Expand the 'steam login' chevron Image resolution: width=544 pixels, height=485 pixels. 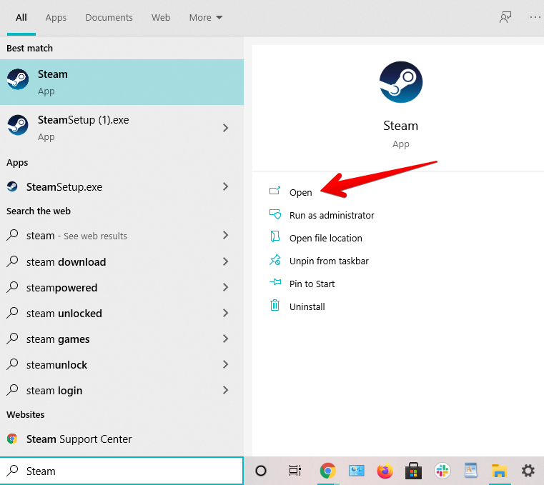(225, 390)
